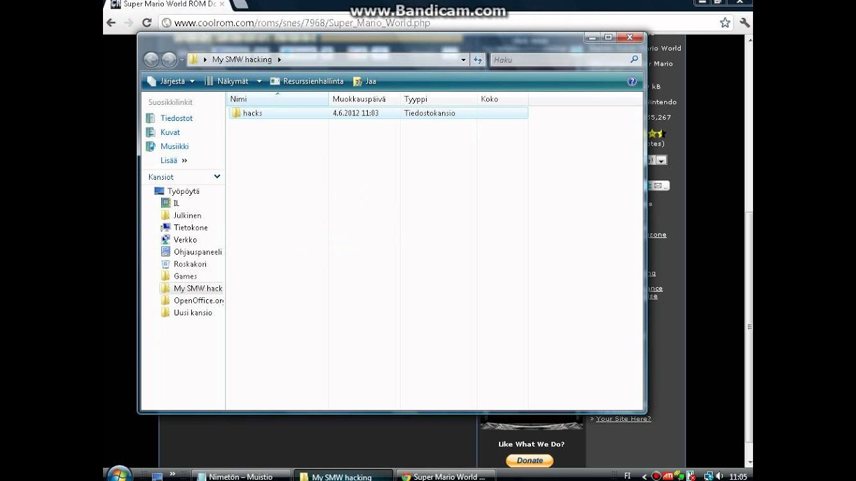The height and width of the screenshot is (481, 856).
Task: Sort by Muokkauspäivä column
Action: click(x=364, y=99)
